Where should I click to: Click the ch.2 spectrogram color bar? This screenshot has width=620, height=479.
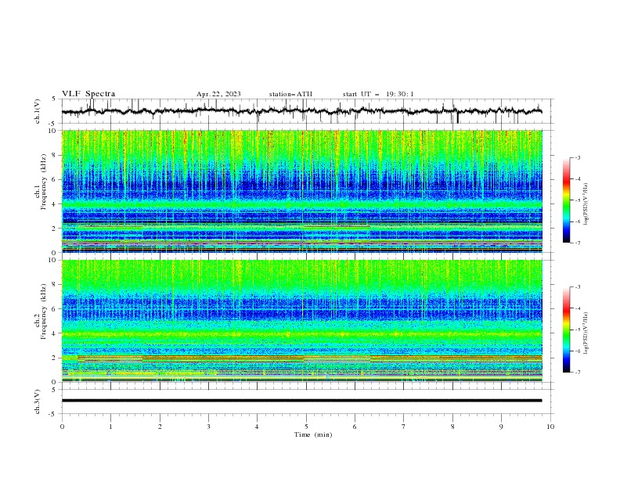[x=566, y=330]
